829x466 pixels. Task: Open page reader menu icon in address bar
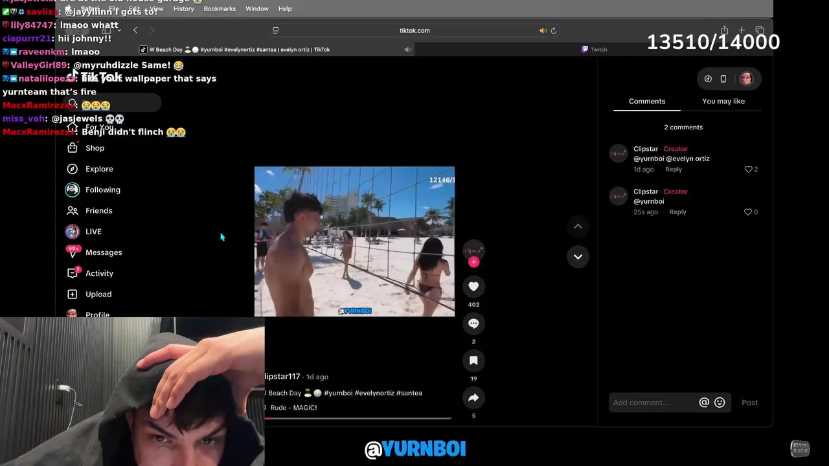tap(275, 30)
